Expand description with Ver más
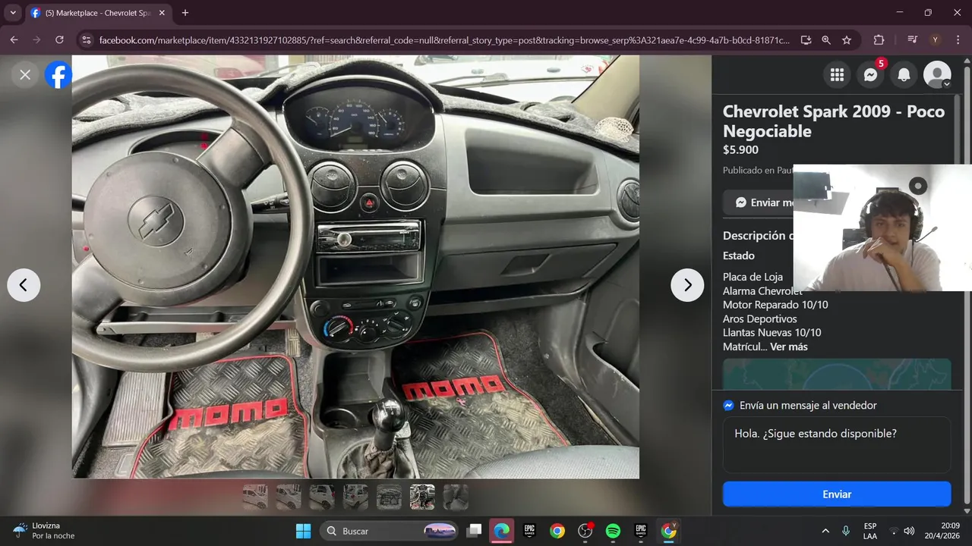The image size is (972, 546). coord(789,347)
